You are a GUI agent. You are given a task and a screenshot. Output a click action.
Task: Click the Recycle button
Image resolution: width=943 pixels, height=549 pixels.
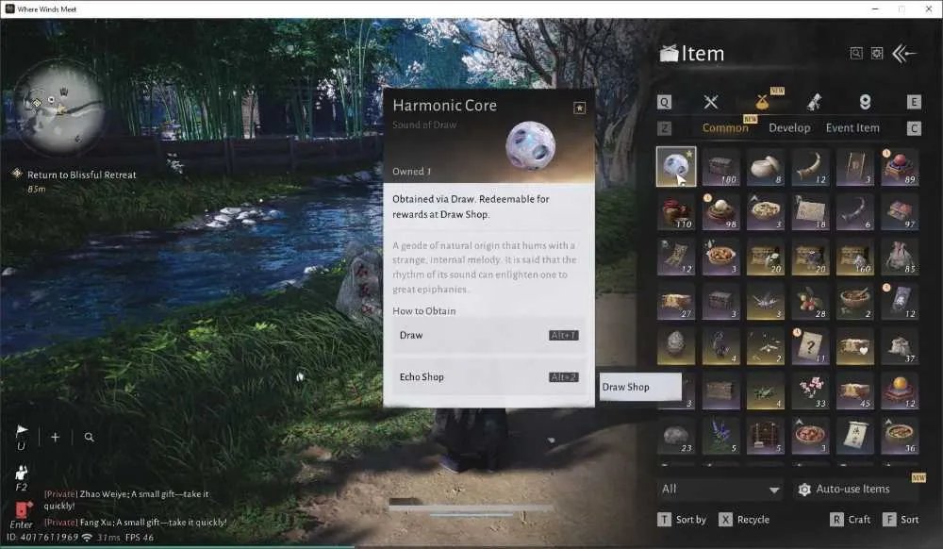744,520
